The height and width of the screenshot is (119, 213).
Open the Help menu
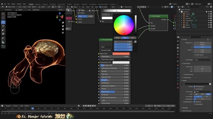pyautogui.click(x=24, y=4)
